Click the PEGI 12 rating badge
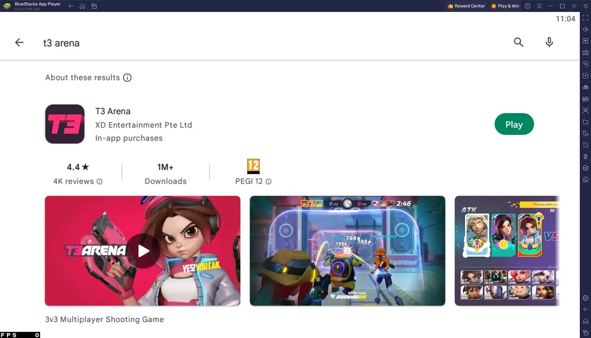591x338 pixels. pyautogui.click(x=253, y=166)
